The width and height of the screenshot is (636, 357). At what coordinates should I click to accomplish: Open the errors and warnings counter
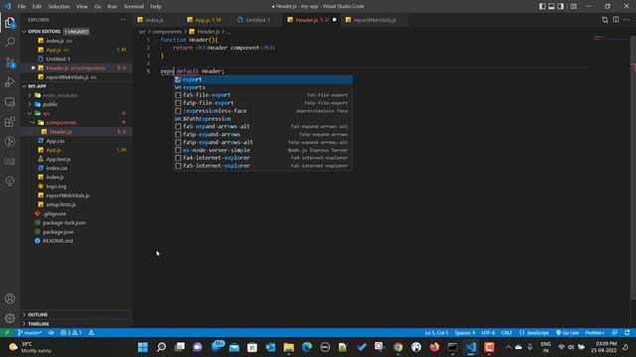72,333
